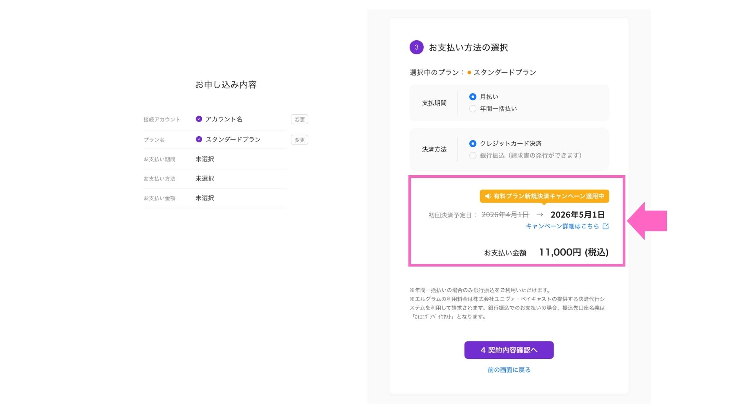Click 前の画面に戻る link
The image size is (735, 413).
(x=509, y=370)
